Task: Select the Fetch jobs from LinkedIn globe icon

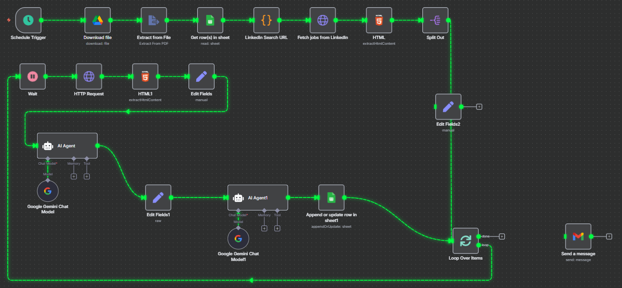Action: 322,20
